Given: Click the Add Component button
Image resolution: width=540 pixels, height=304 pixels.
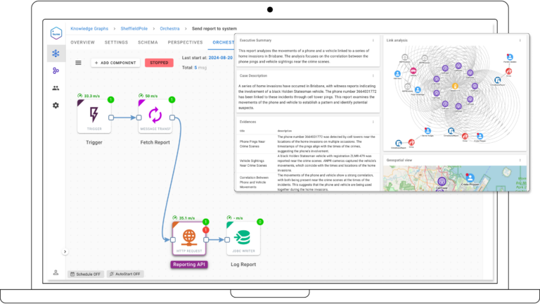Looking at the screenshot, I should (x=115, y=63).
